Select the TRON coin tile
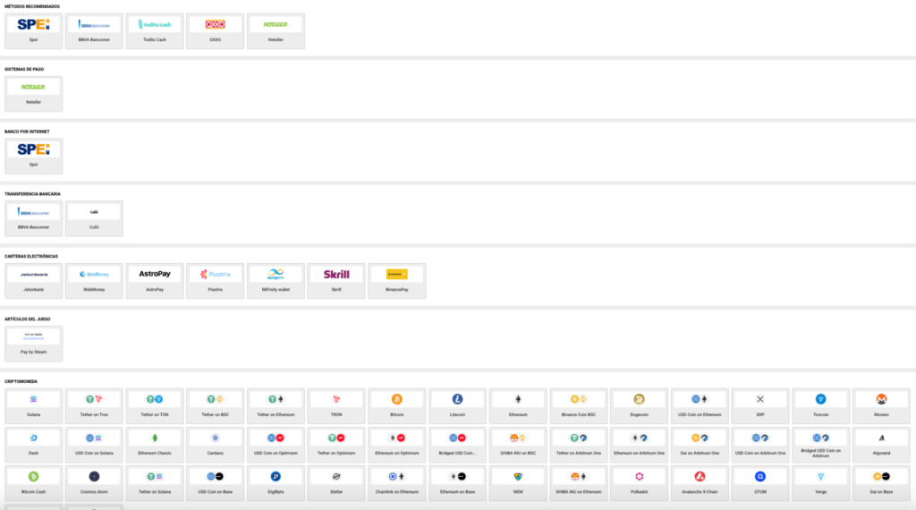Image resolution: width=916 pixels, height=510 pixels. click(336, 406)
